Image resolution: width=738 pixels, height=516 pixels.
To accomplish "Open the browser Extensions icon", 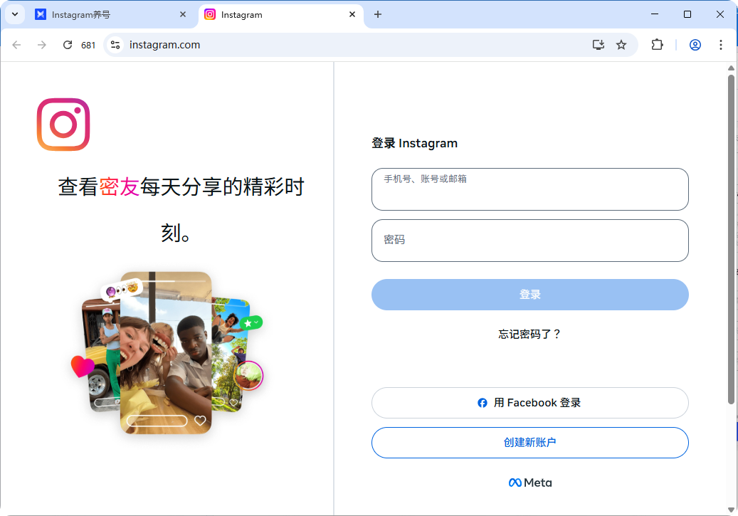I will click(x=657, y=44).
